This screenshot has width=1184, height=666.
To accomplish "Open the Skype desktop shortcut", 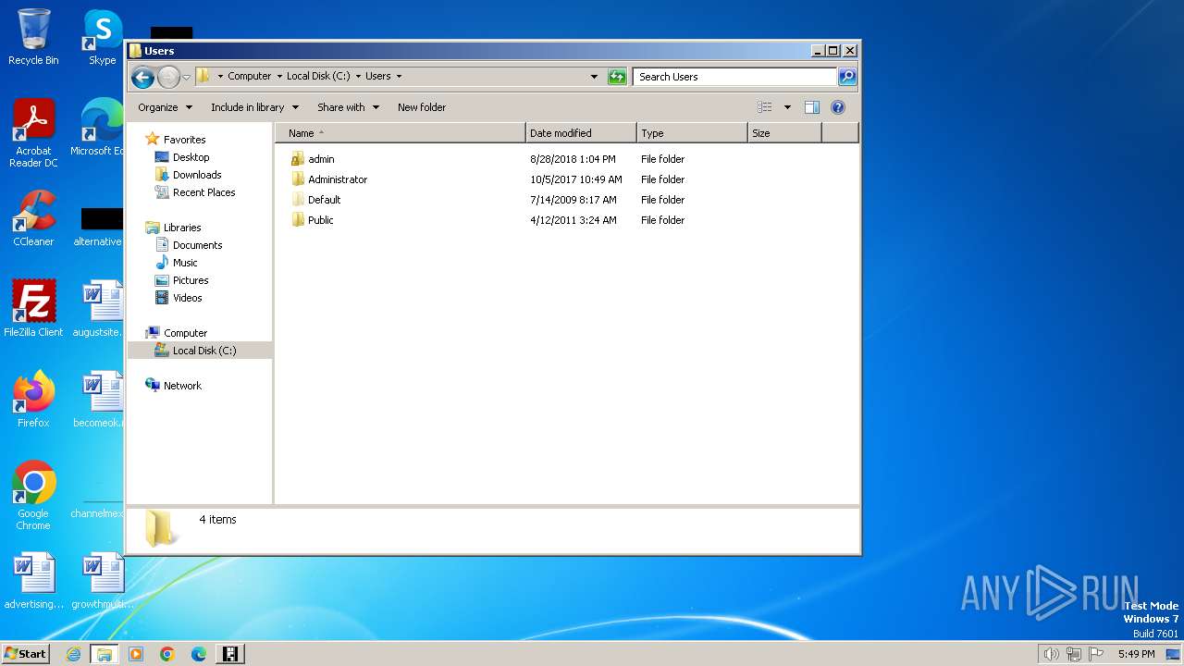I will click(103, 37).
